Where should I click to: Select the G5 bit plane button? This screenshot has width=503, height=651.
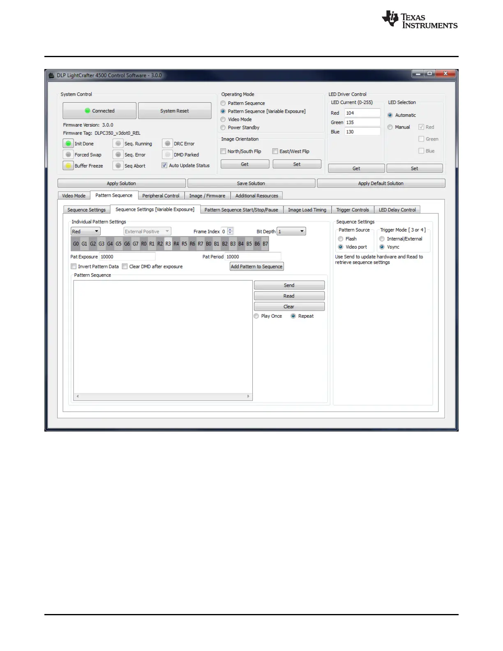[118, 244]
